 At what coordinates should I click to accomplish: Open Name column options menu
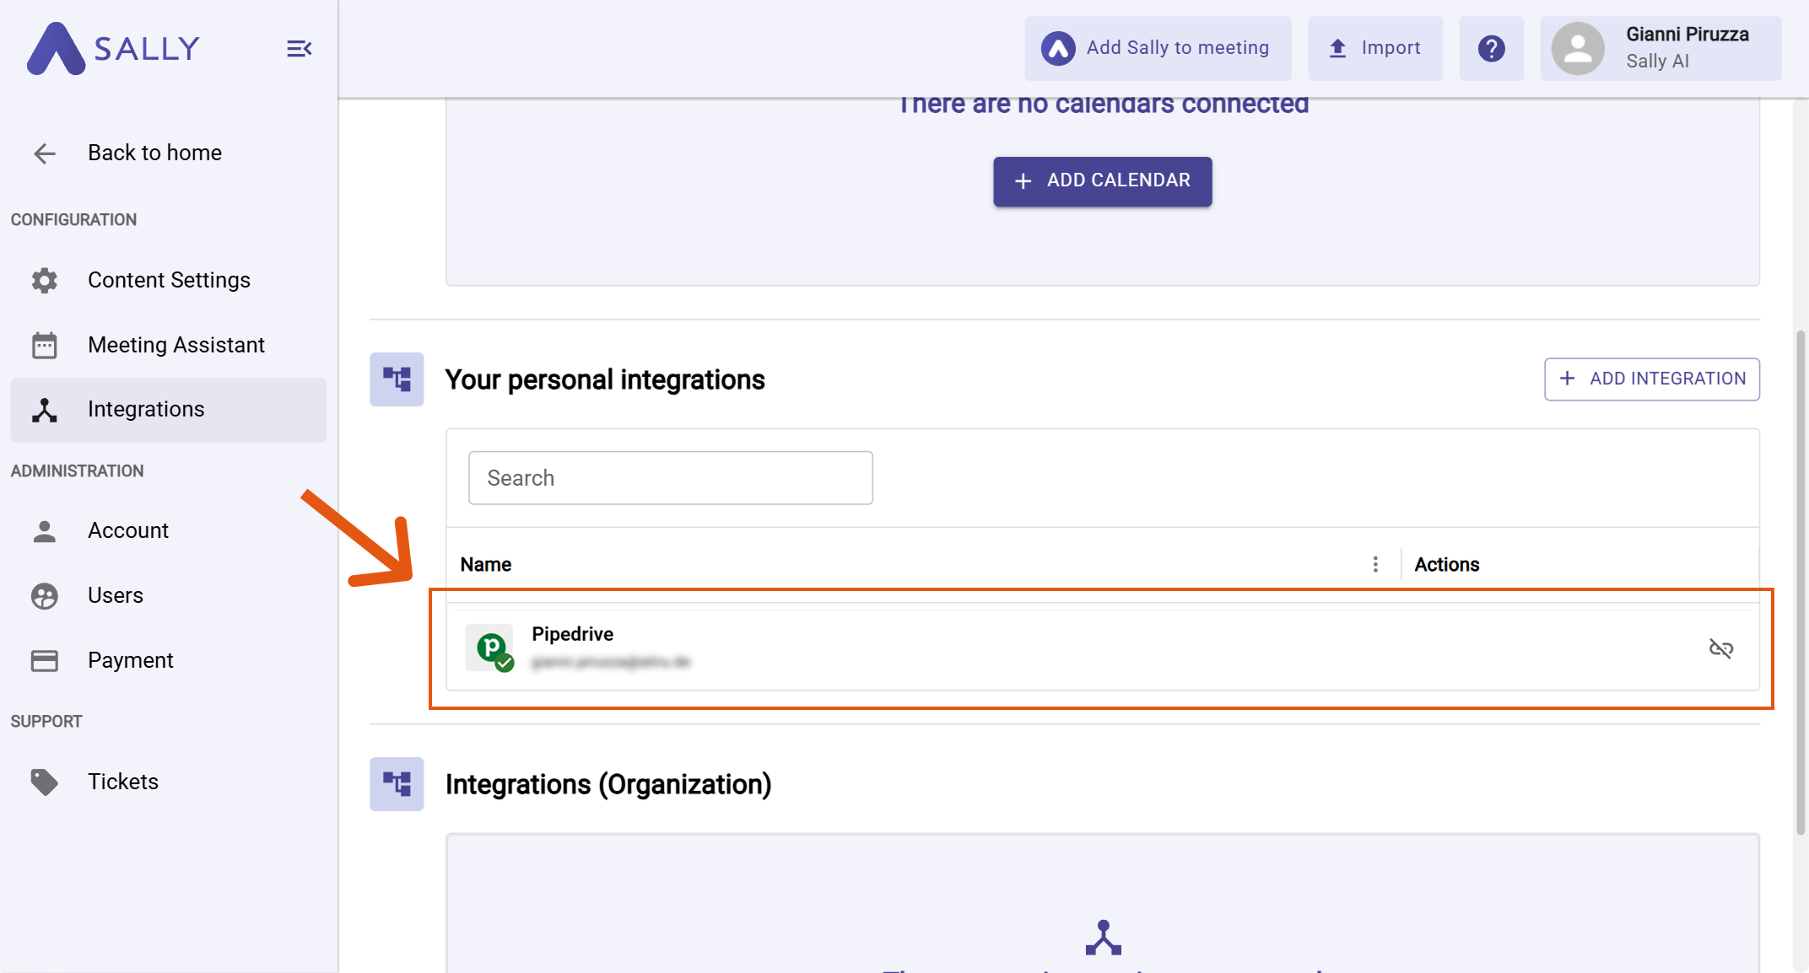click(x=1375, y=564)
